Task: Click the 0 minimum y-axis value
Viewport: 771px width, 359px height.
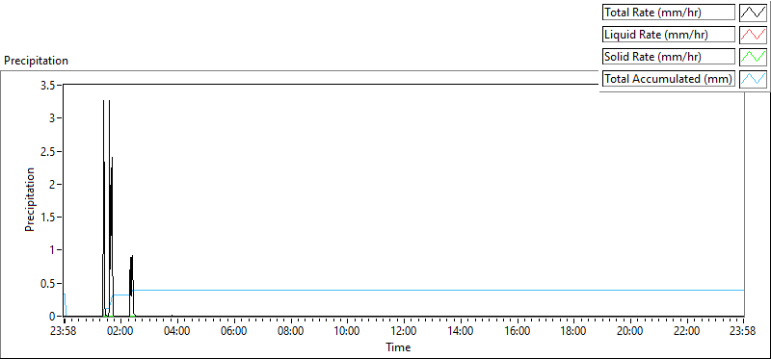Action: pos(53,316)
